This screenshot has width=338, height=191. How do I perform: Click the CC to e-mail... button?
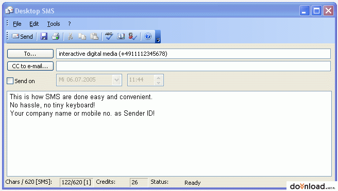[x=30, y=66]
